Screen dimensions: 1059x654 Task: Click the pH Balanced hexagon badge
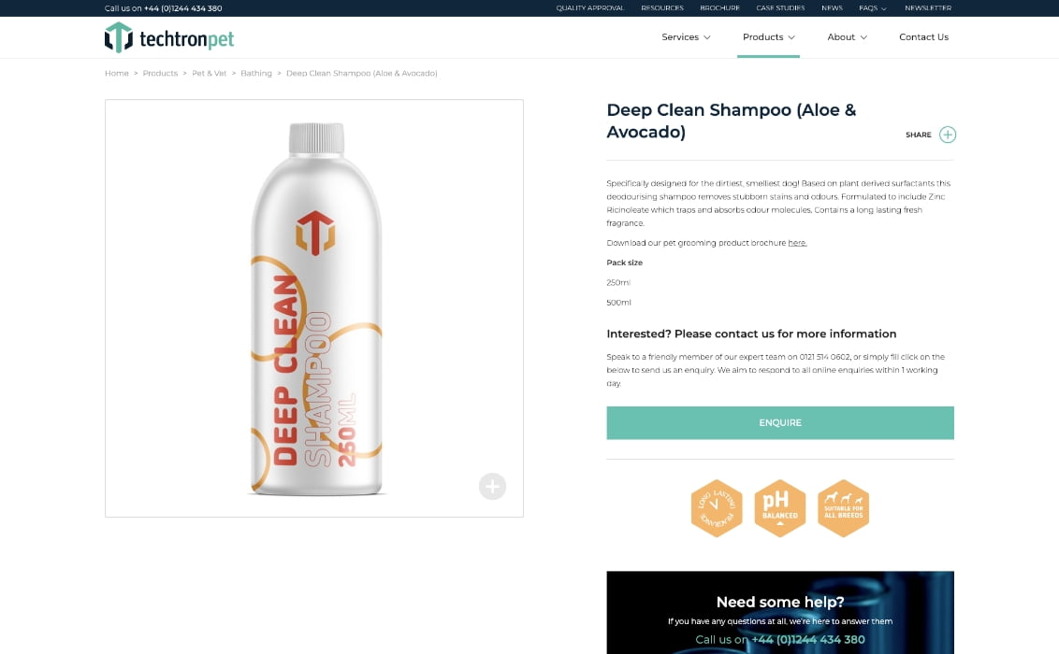pyautogui.click(x=780, y=508)
